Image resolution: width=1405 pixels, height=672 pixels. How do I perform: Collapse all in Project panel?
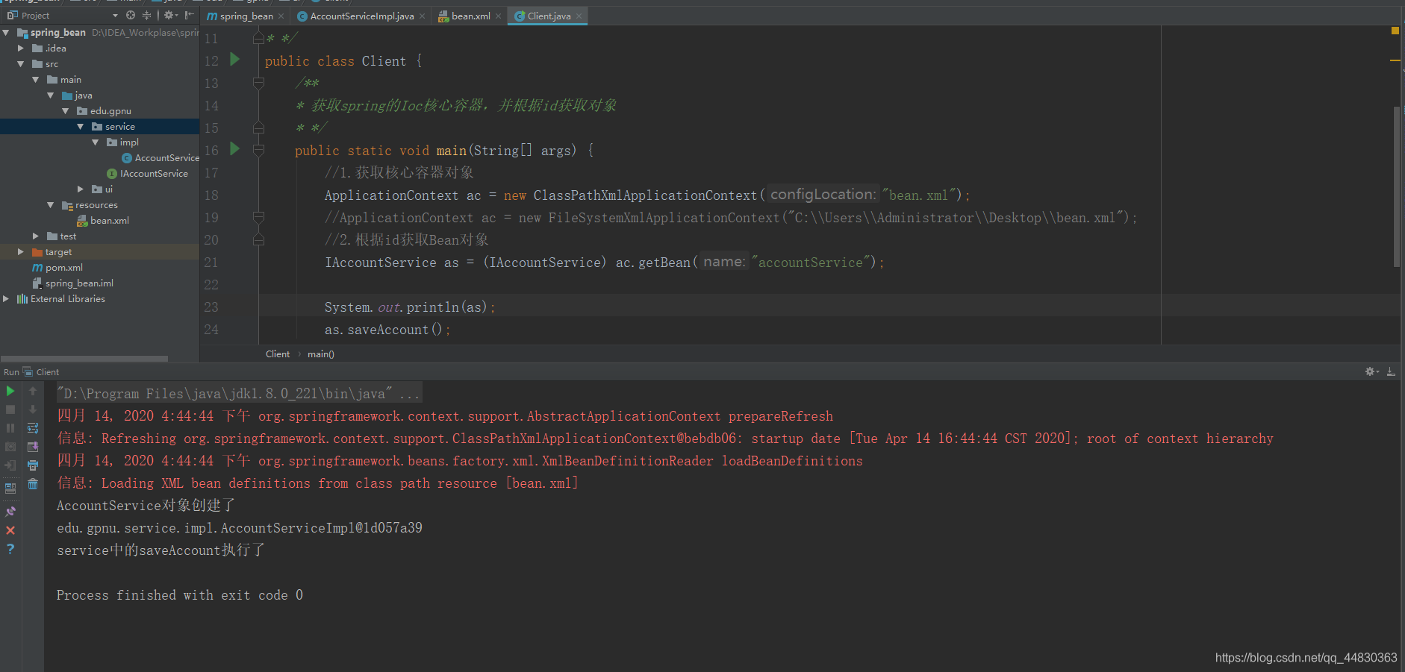click(146, 15)
